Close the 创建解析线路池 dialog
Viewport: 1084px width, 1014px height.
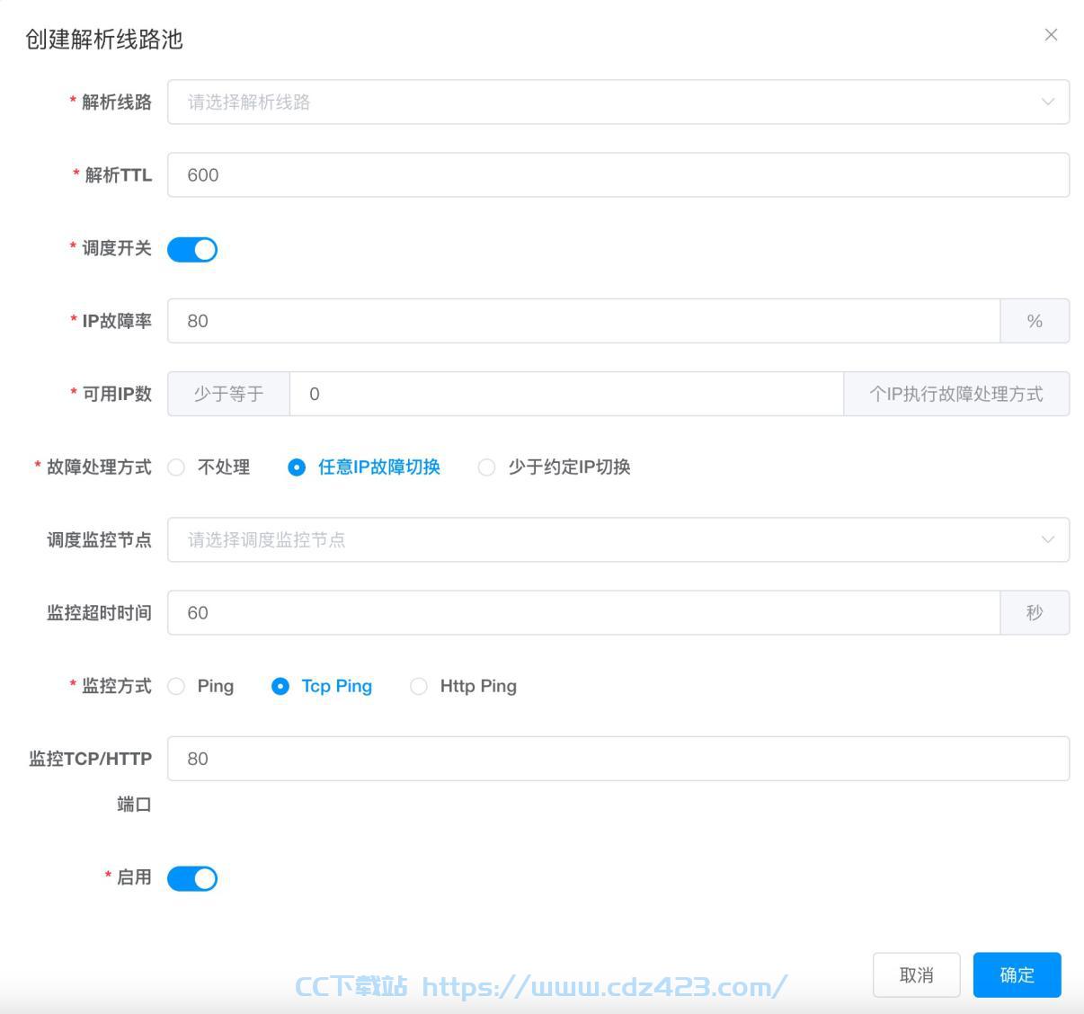1051,35
